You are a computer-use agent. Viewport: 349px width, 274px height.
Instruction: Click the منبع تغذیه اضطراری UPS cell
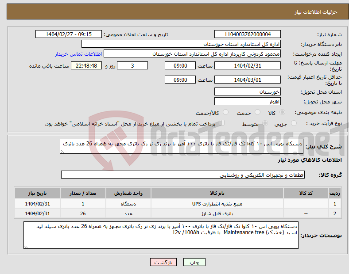click(x=217, y=204)
